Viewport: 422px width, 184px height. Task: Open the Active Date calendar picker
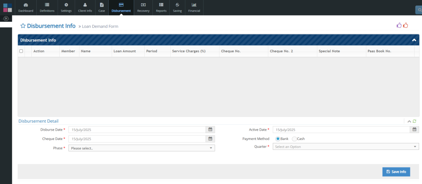pos(415,129)
